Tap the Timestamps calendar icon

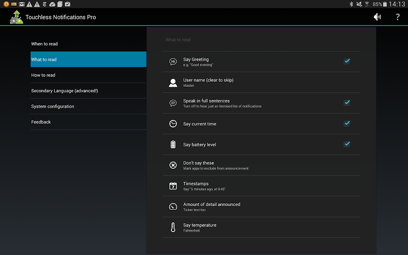(x=173, y=186)
